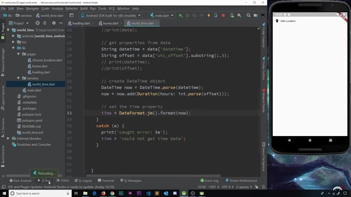Viewport: 351px width, 197px height.
Task: Open Flutter Inspector side panel
Action: pos(264,35)
